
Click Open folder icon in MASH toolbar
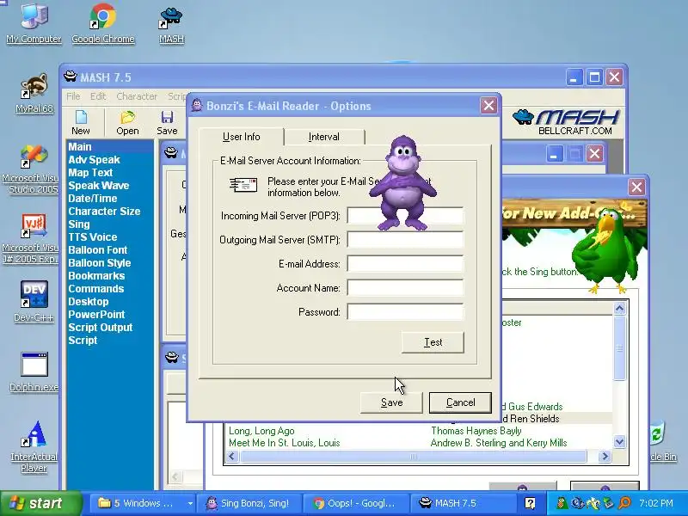tap(127, 123)
